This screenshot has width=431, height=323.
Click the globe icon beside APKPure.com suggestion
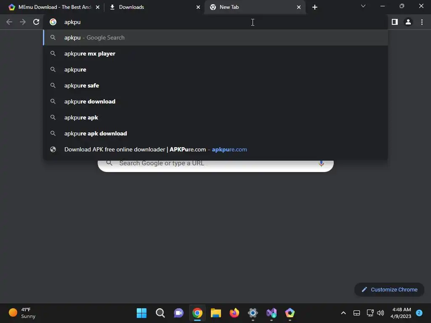[53, 149]
